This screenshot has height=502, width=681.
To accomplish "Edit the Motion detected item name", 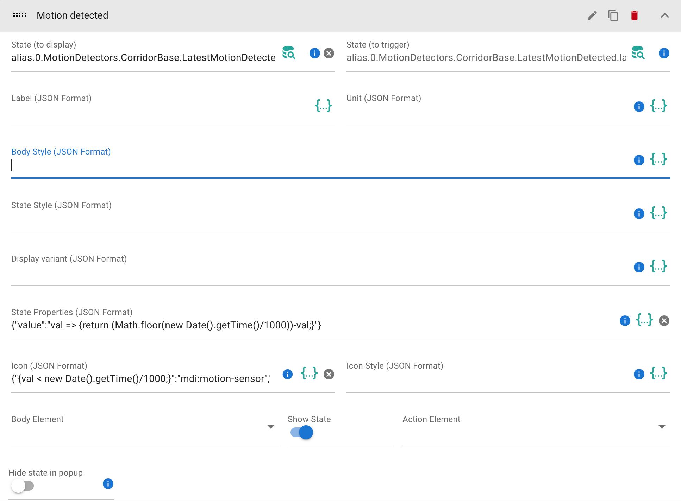I will [592, 15].
